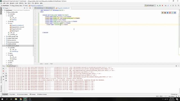Expand the security folder under blog_youtube_video
Viewport: 180px width, 101px height.
pos(6,21)
